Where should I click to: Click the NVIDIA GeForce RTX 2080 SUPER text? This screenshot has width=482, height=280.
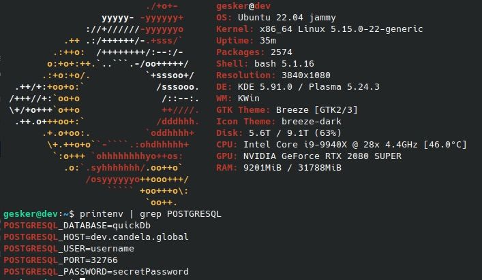click(x=322, y=156)
